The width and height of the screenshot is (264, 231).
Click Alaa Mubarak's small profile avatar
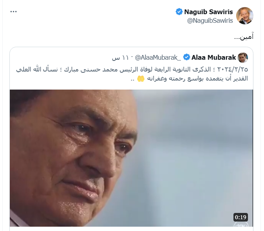(243, 58)
